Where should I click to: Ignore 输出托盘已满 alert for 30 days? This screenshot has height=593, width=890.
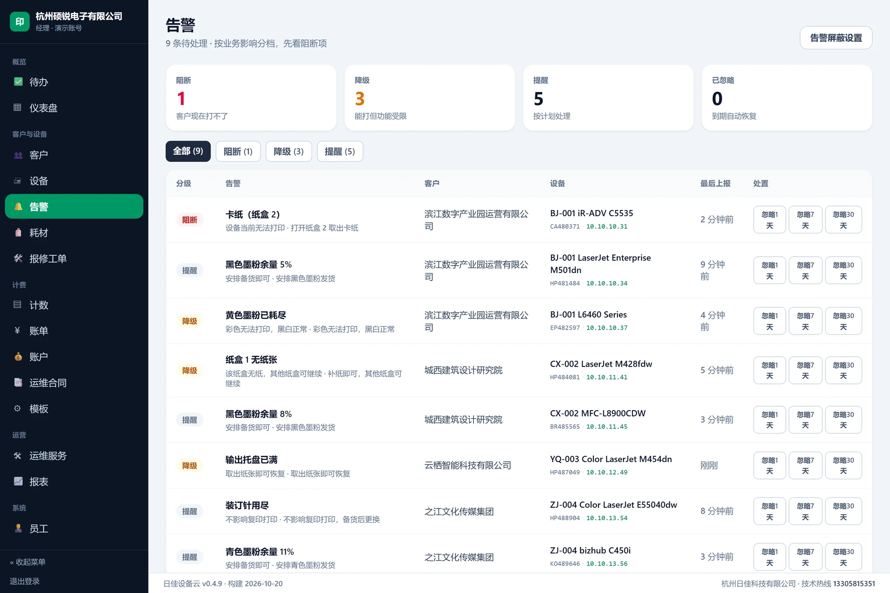[x=843, y=465]
